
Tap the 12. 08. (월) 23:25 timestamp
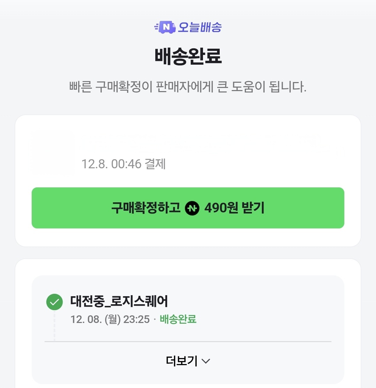click(x=110, y=319)
